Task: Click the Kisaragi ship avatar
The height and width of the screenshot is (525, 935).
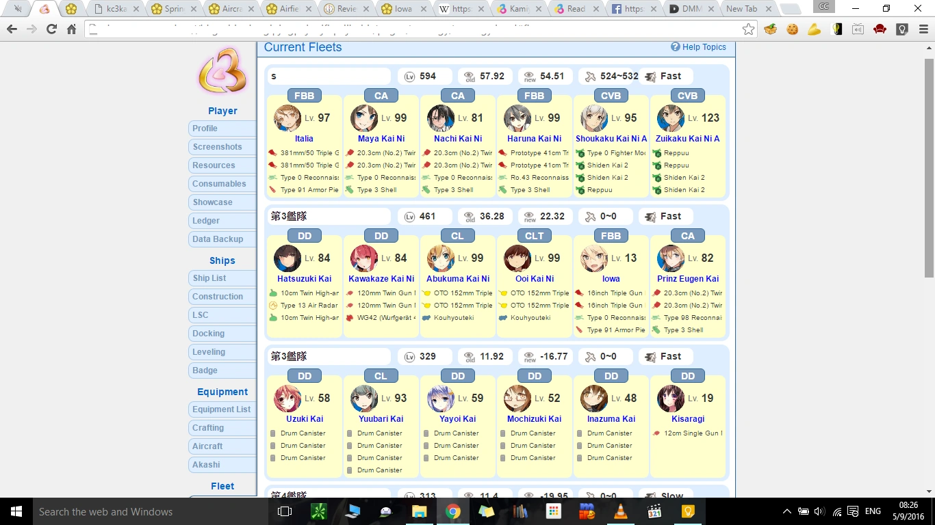Action: (671, 399)
